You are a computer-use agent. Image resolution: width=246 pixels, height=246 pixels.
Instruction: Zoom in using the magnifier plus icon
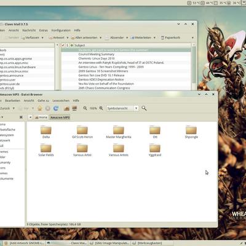pyautogui.click(x=101, y=108)
